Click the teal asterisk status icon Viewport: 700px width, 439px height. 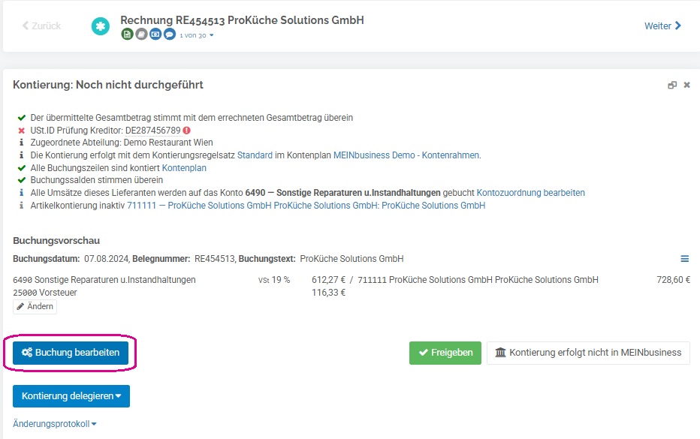101,26
